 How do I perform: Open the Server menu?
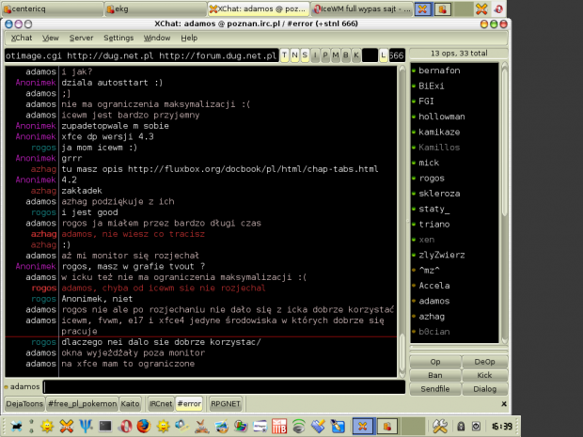tap(81, 38)
